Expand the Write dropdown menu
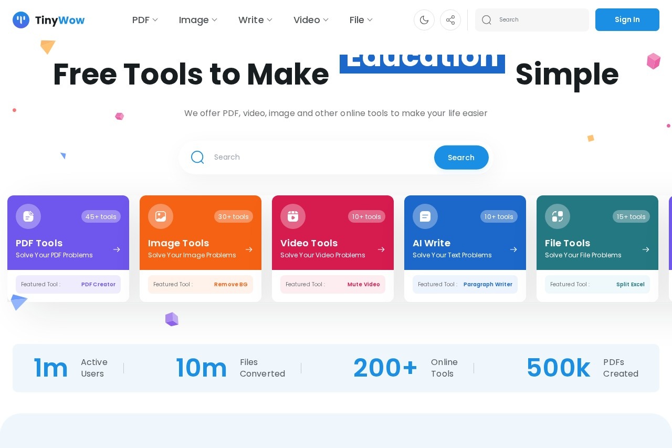This screenshot has height=448, width=672. click(x=255, y=20)
